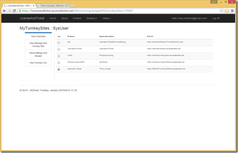The width and height of the screenshot is (238, 153).
Task: Click the localhost MDrivenTurnkeyDemo1Local URL cell
Action: [x=165, y=42]
